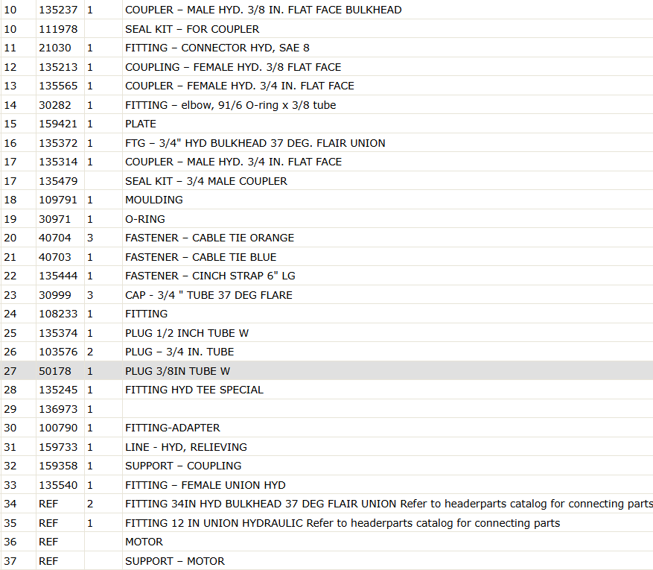
Task: Select the highlighted PLUG 3/8IN TUBE W row
Action: pos(326,371)
